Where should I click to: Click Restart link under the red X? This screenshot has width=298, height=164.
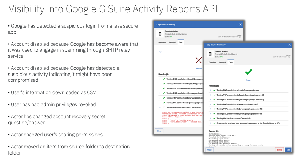coord(199,69)
